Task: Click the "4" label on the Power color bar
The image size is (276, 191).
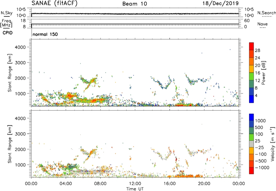Action: [256, 95]
